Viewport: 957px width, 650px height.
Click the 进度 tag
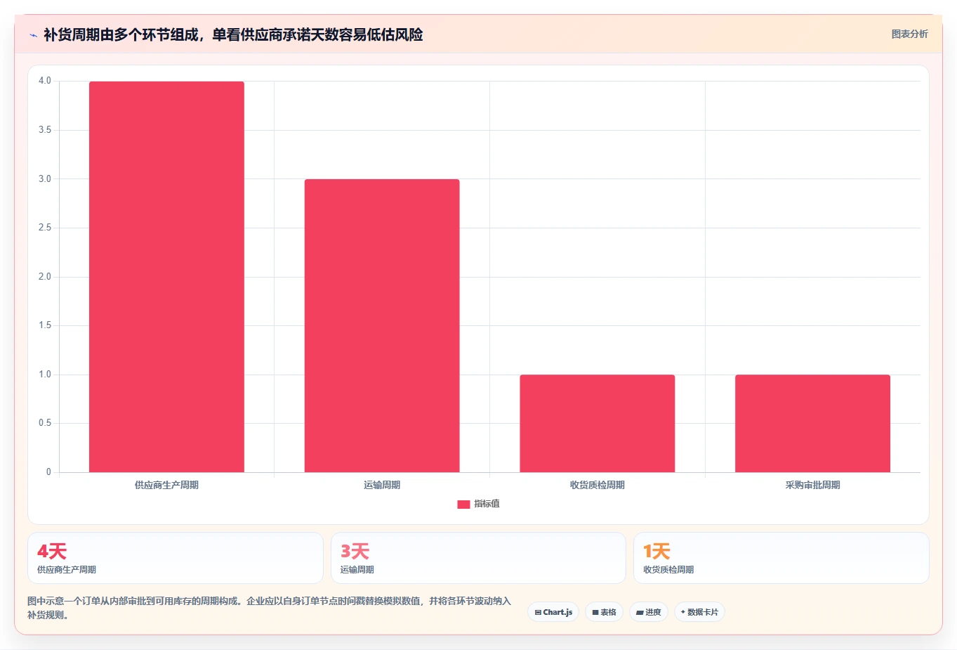click(x=649, y=612)
